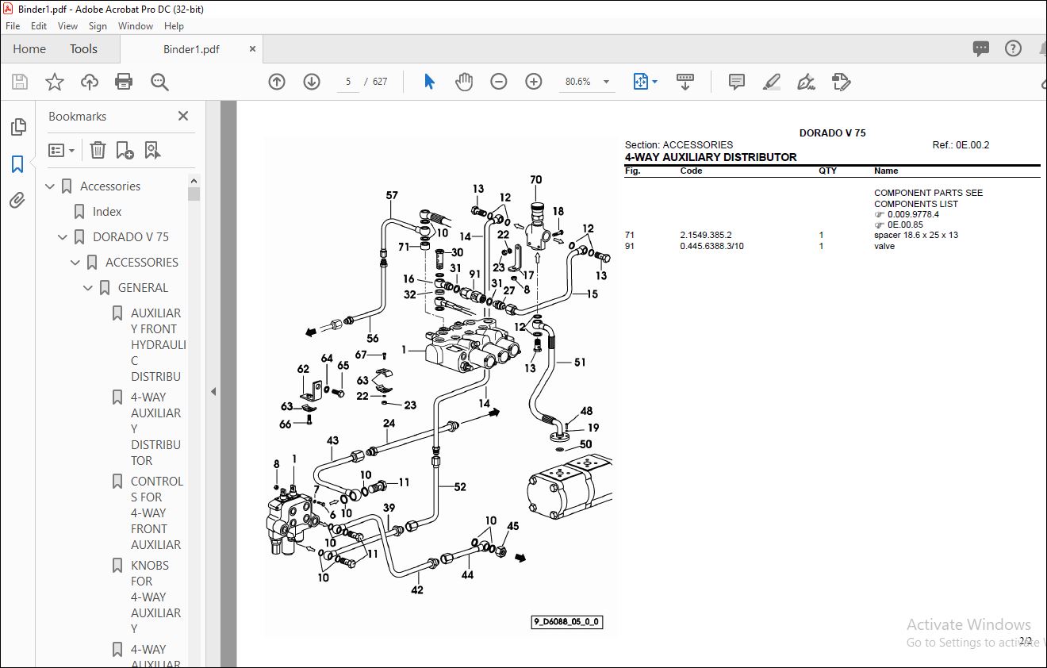Activate the Hand pan tool
The height and width of the screenshot is (668, 1047).
tap(464, 82)
